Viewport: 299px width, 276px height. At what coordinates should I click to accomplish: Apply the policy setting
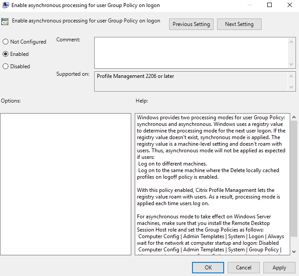tap(279, 267)
